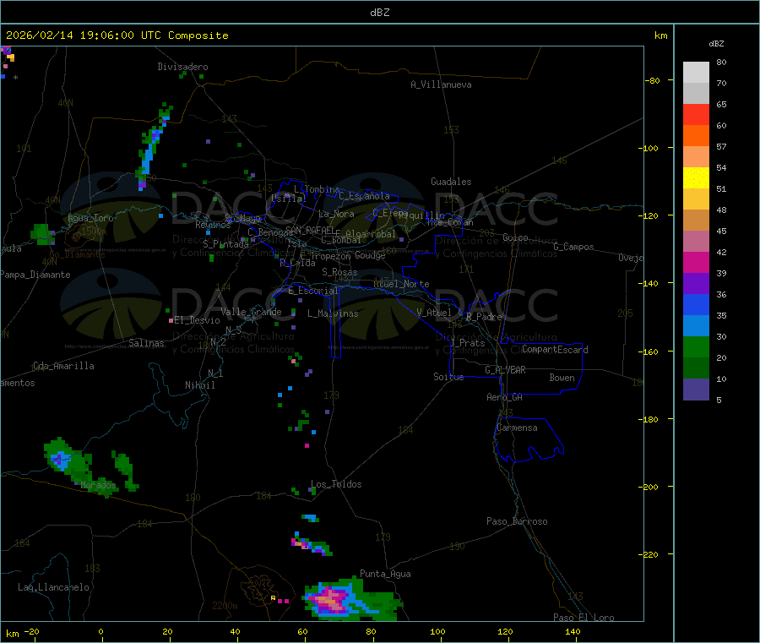Click the Soitue label
The image size is (760, 643).
pyautogui.click(x=448, y=377)
